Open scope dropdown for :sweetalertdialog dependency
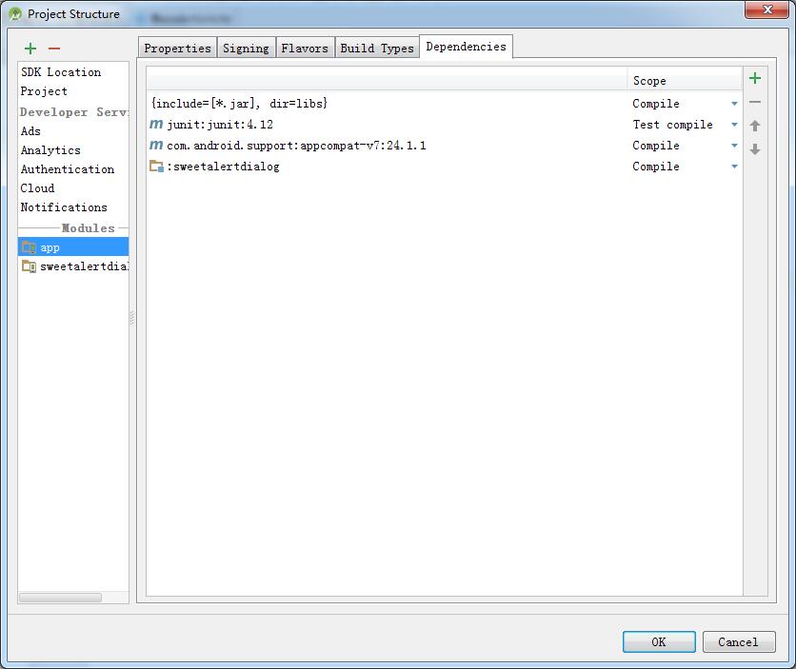Screen dimensions: 796x669 tap(734, 167)
